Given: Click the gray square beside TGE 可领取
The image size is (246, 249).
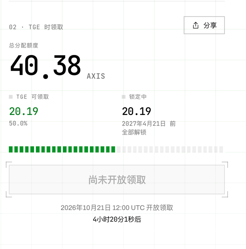Looking at the screenshot, I should point(11,97).
